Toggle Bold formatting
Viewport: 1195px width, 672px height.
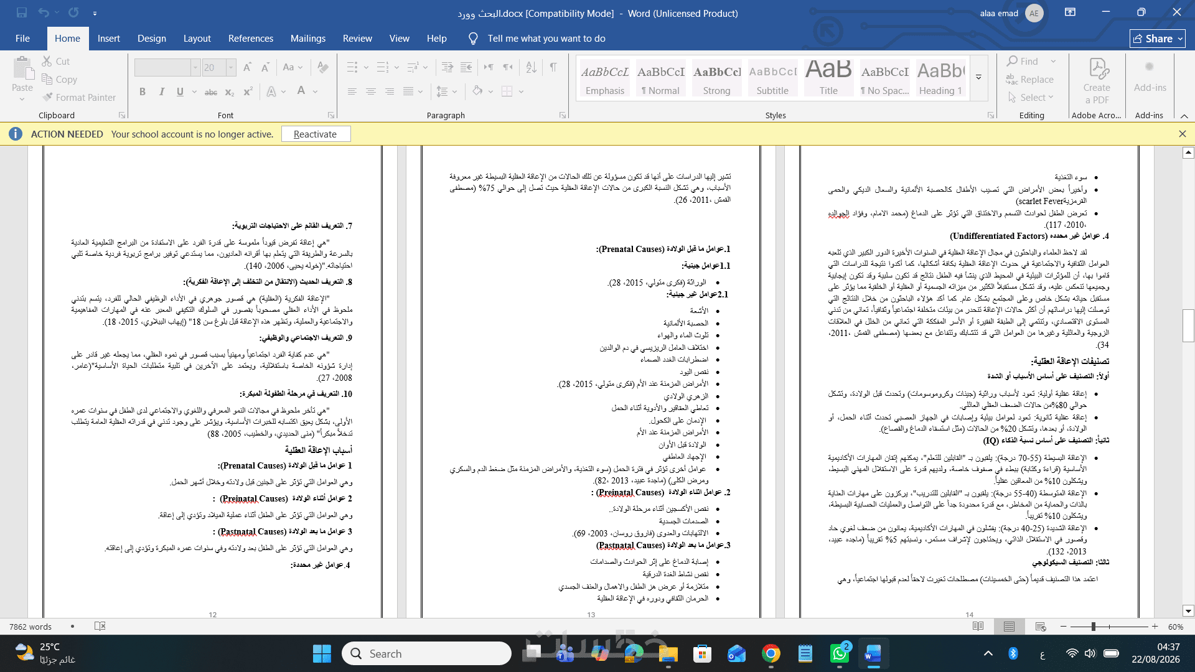pos(143,91)
